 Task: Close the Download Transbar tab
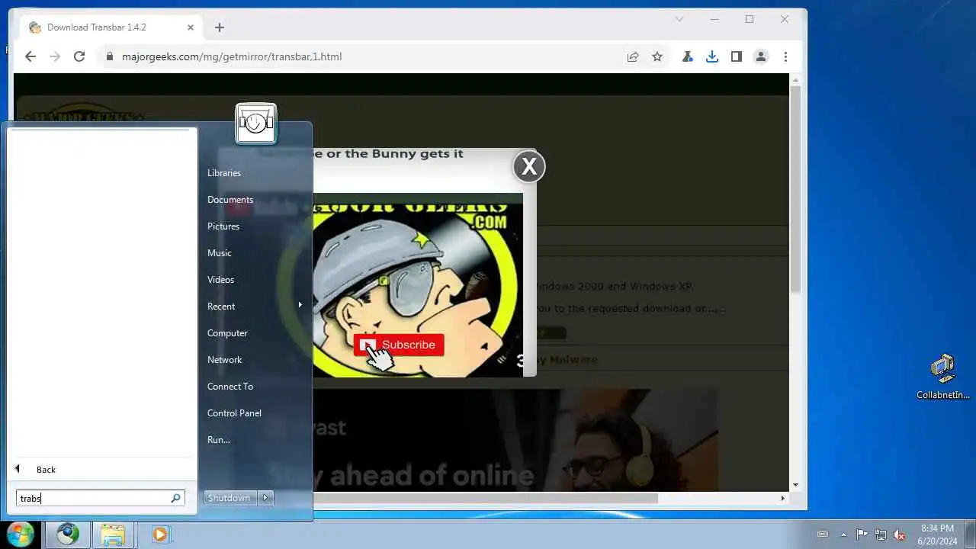pyautogui.click(x=191, y=27)
